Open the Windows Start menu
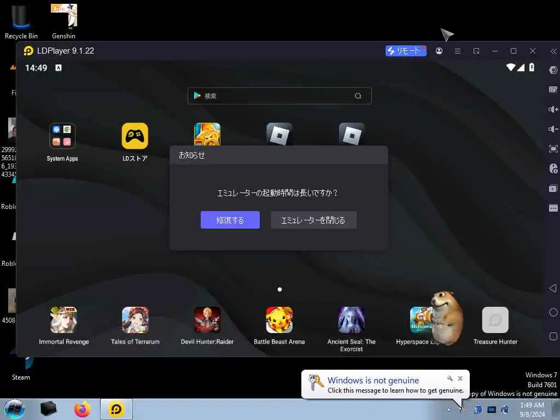 tap(14, 409)
